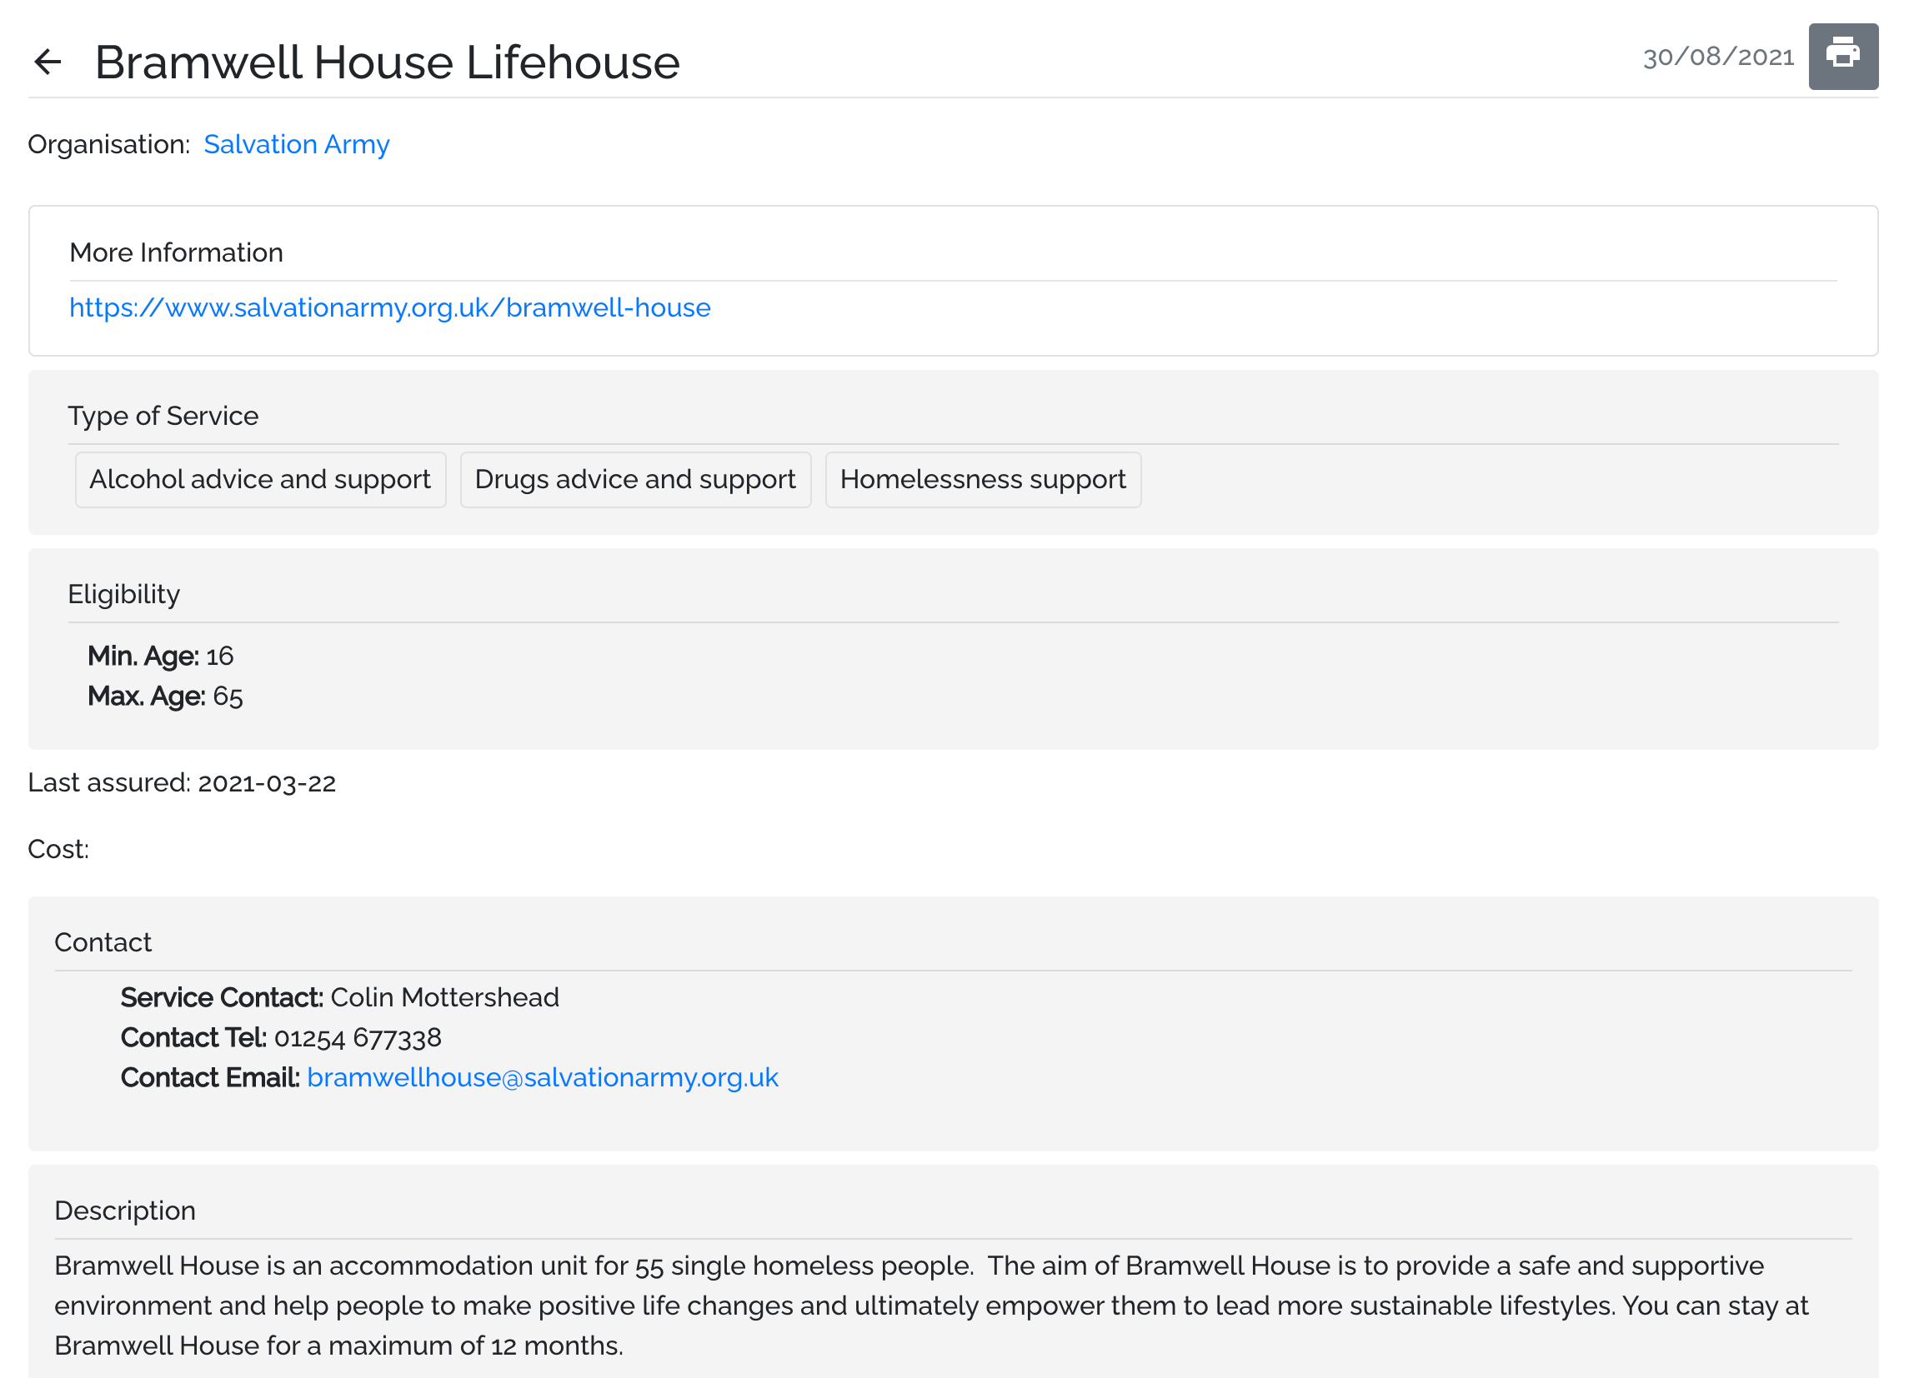Click the Eligibility heading

pos(123,594)
